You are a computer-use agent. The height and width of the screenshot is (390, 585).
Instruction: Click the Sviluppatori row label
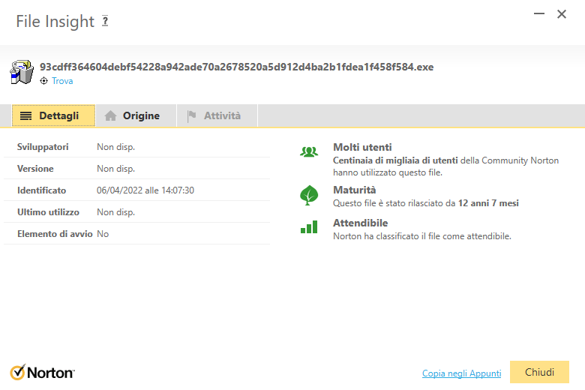click(43, 147)
